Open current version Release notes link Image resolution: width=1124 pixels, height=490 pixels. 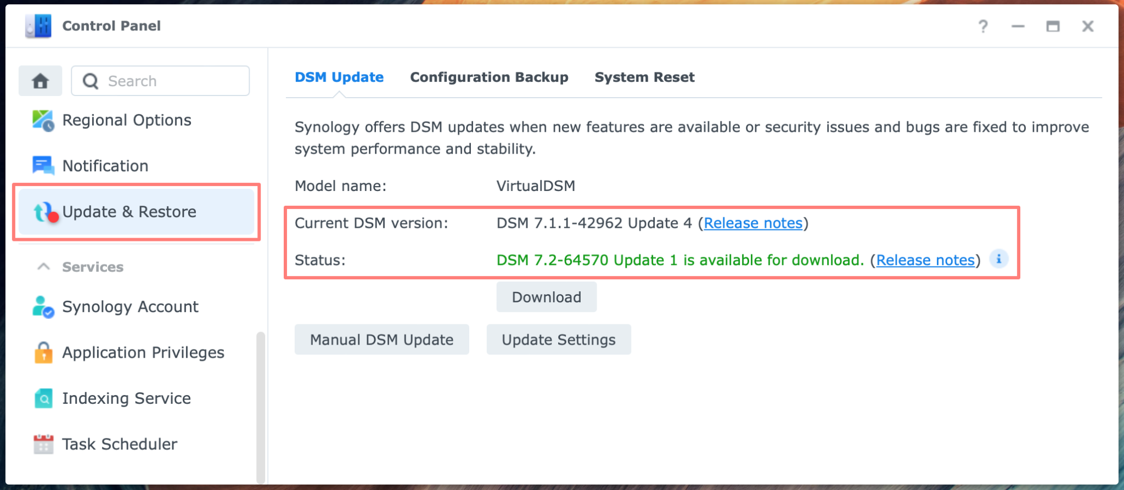[753, 223]
